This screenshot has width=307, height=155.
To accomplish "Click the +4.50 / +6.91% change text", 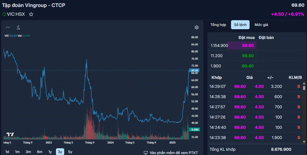I will [287, 14].
